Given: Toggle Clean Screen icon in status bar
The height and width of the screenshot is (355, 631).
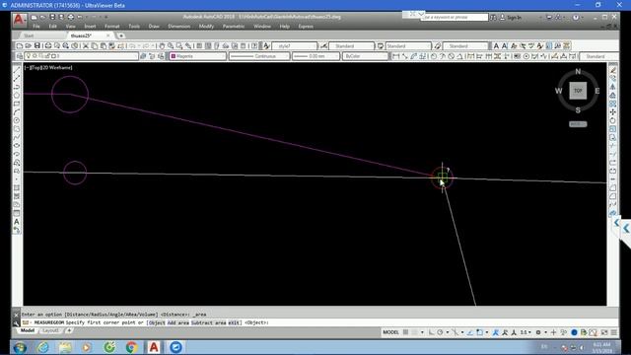Looking at the screenshot, I should 604,332.
